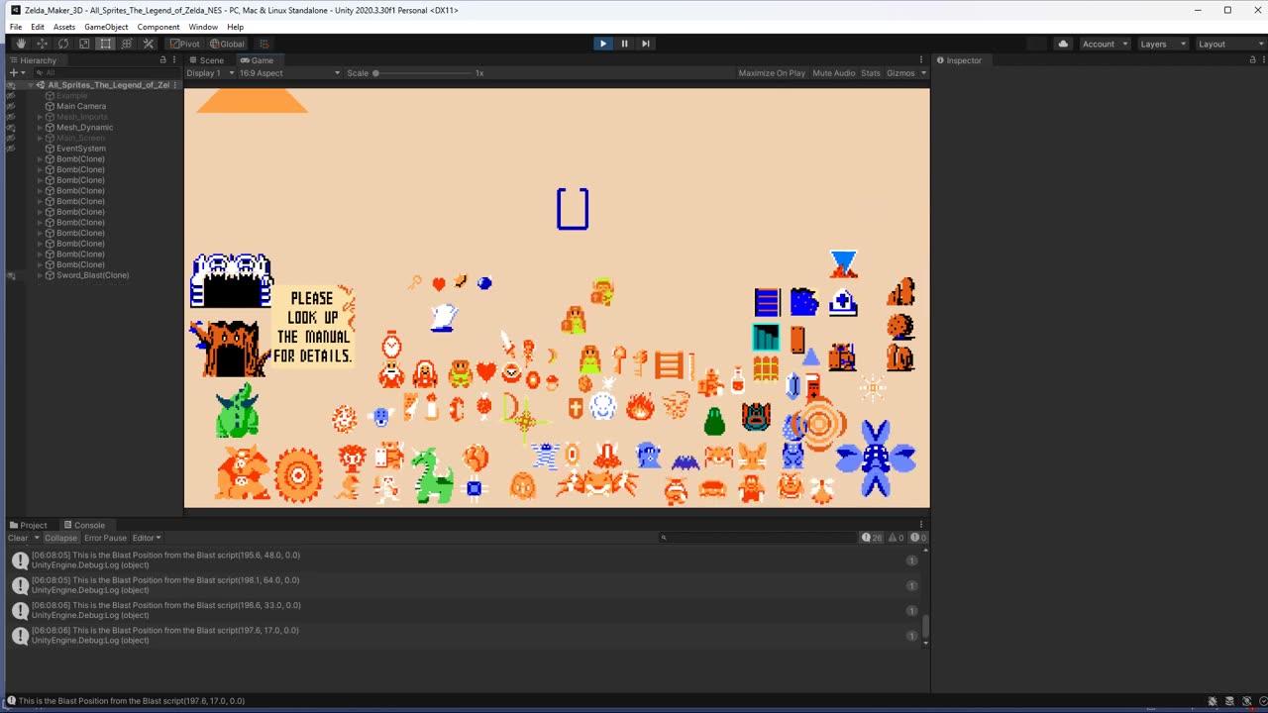Open Unity cloud services
Screen dimensions: 1268x713
[x=1063, y=44]
